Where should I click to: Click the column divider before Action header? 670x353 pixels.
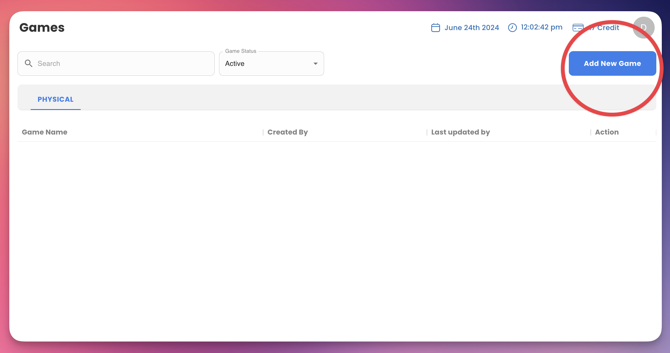tap(591, 132)
